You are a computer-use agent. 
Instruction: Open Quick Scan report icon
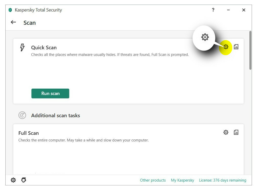[236, 47]
